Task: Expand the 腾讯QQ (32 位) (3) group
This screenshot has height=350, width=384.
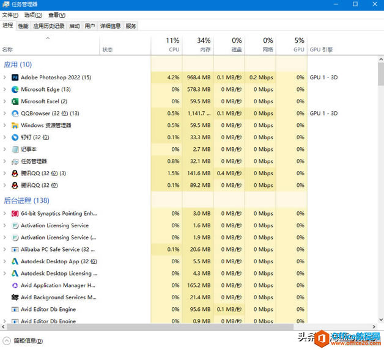Action: [4, 173]
